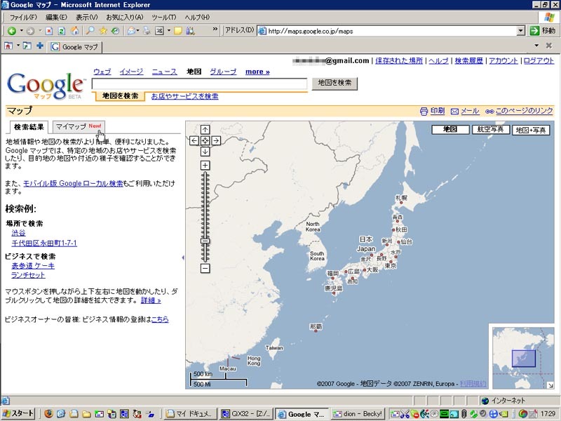561x421 pixels.
Task: Click the IE Home toolbar icon
Action: pos(74,31)
